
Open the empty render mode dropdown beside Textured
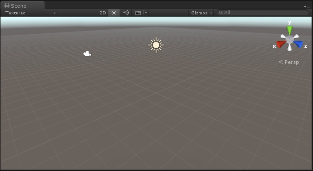tap(77, 13)
